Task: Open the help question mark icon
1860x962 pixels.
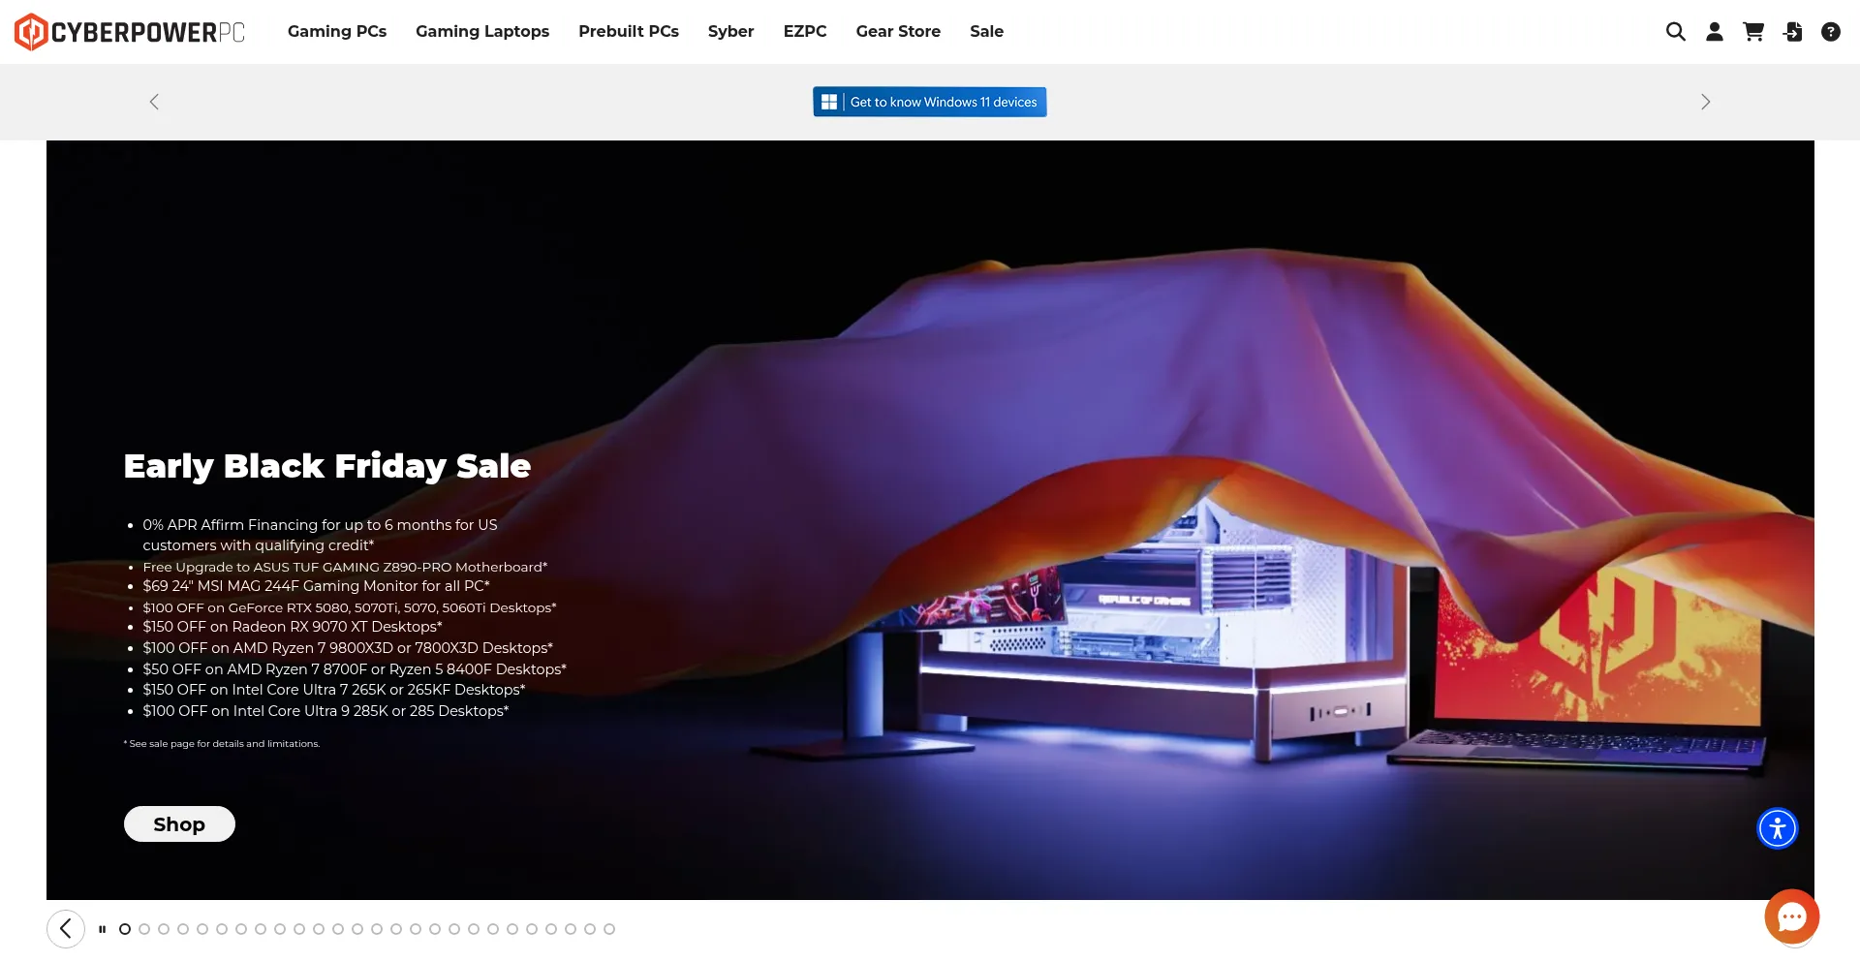Action: (x=1830, y=32)
